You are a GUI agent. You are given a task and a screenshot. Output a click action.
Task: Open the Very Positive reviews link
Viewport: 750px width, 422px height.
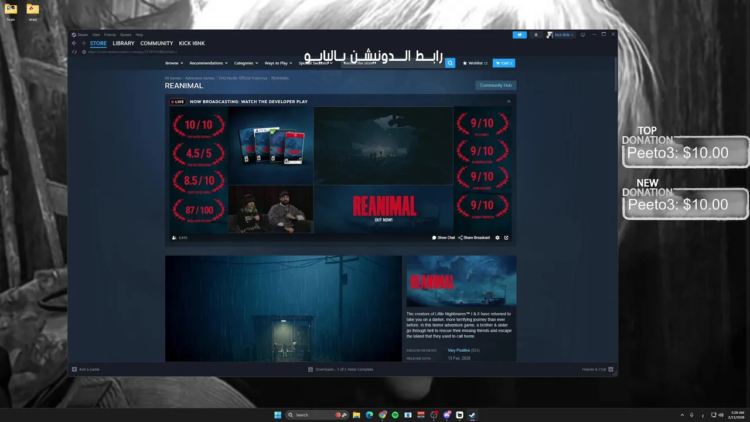[x=459, y=350]
